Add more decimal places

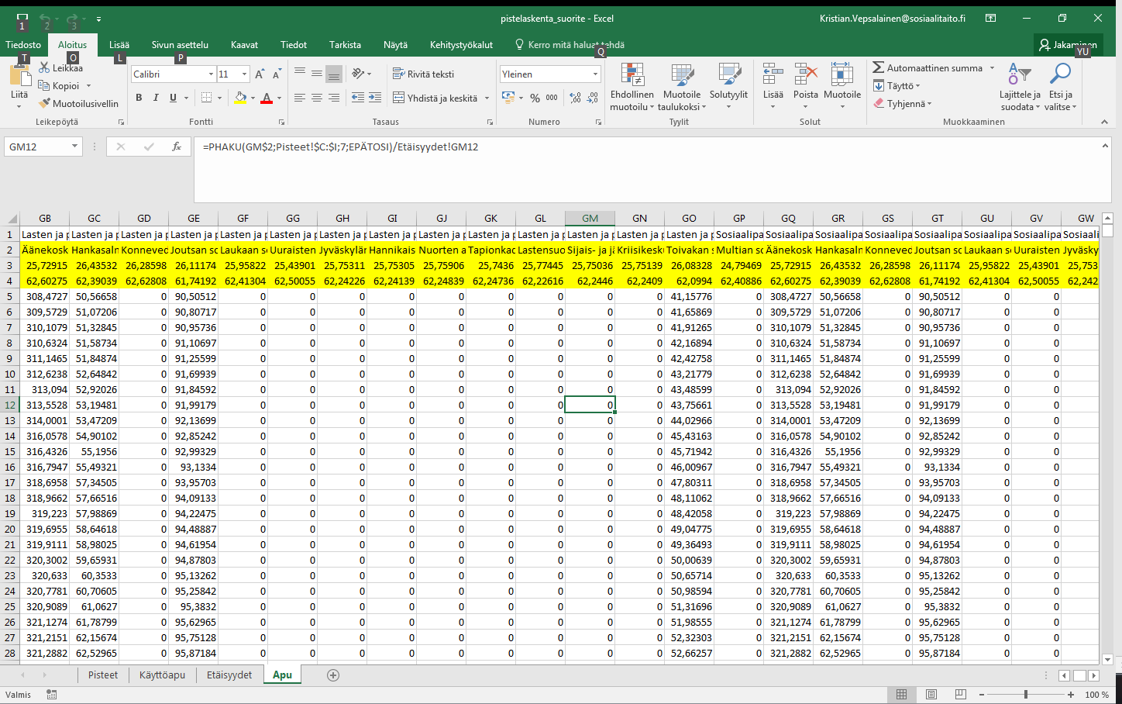click(x=575, y=98)
